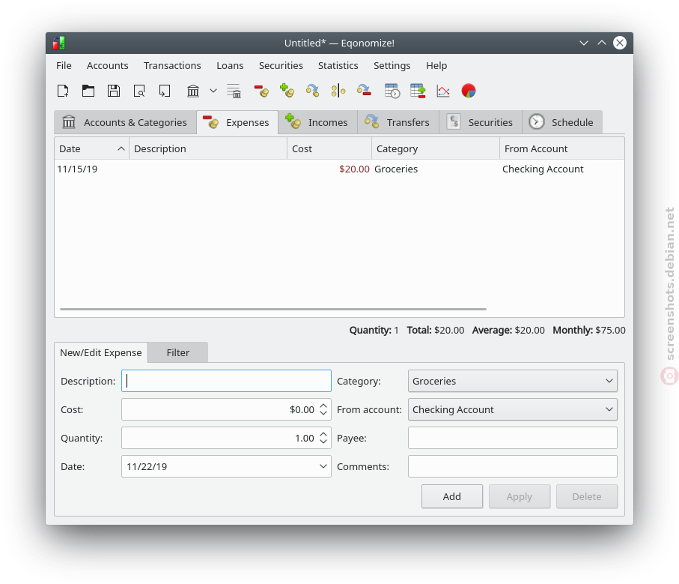Sort by the Description column header
679x584 pixels.
[x=208, y=148]
